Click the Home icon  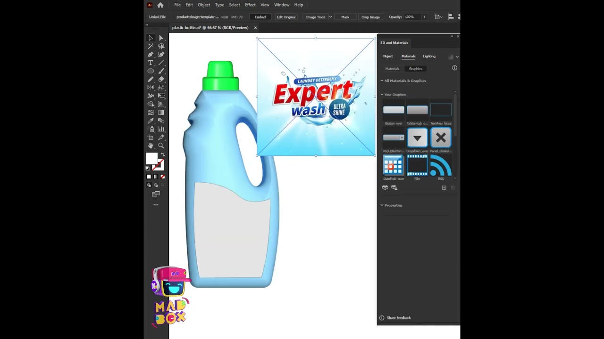point(160,5)
